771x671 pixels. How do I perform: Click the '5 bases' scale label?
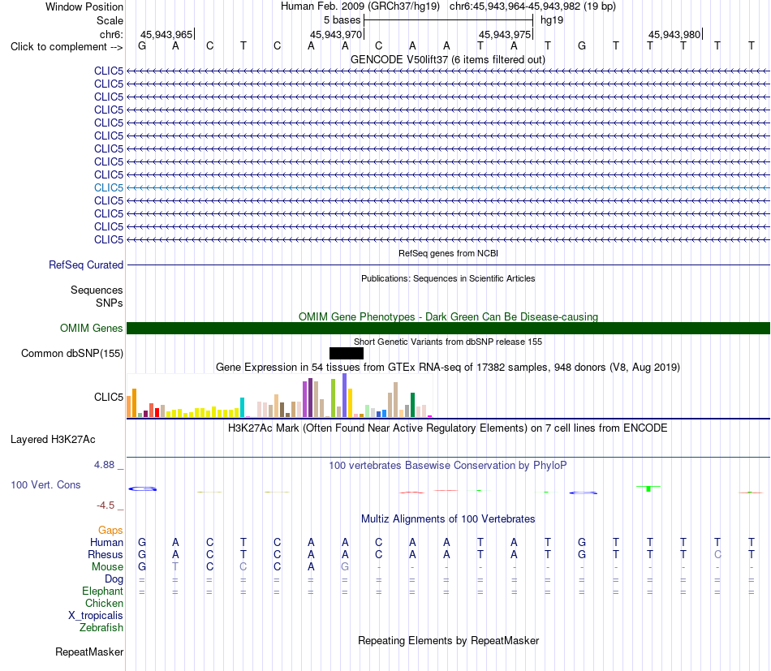coord(342,20)
